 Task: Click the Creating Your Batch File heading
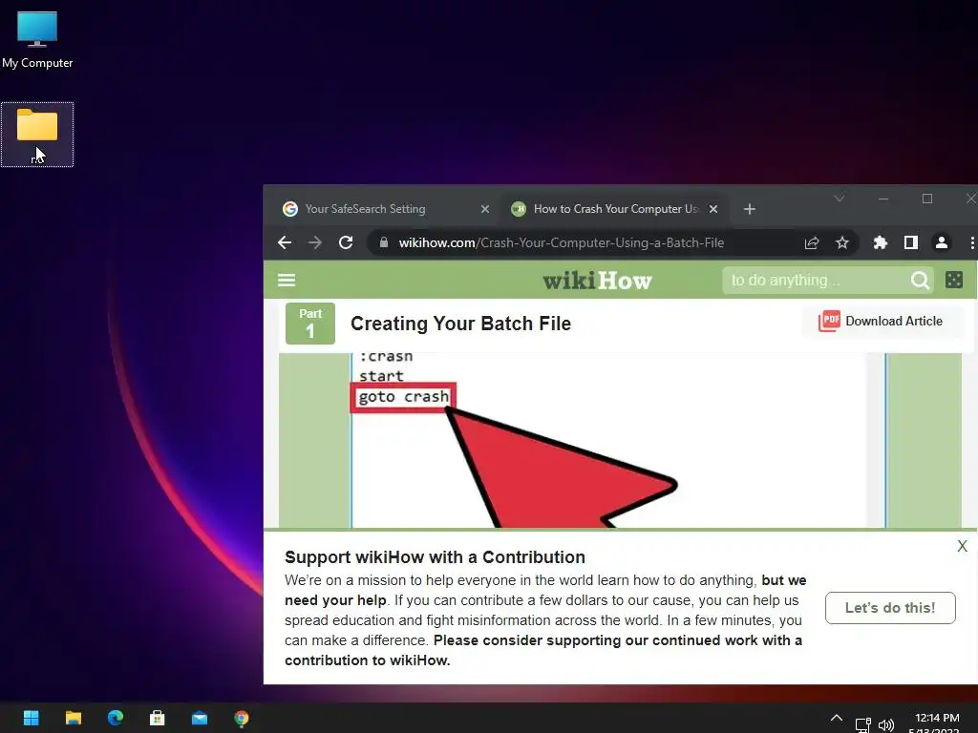tap(460, 324)
